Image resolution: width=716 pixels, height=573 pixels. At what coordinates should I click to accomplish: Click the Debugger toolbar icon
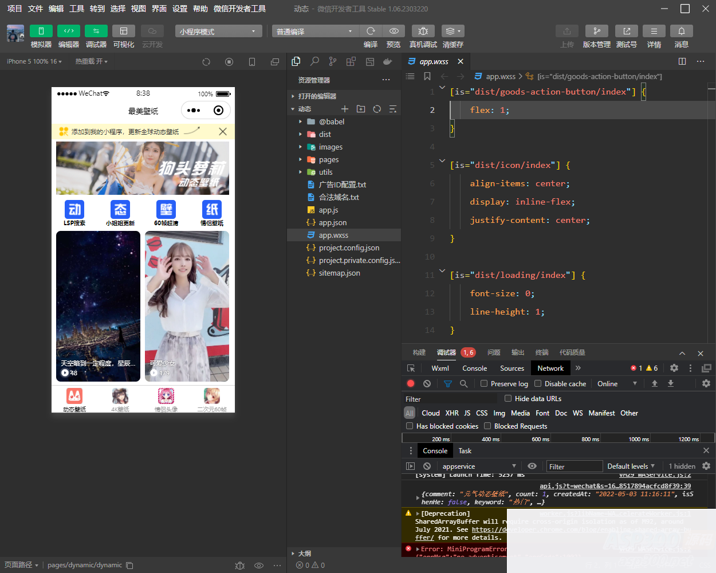96,31
